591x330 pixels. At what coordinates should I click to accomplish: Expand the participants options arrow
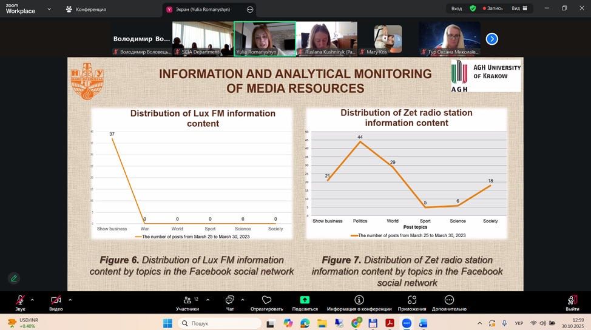[208, 299]
